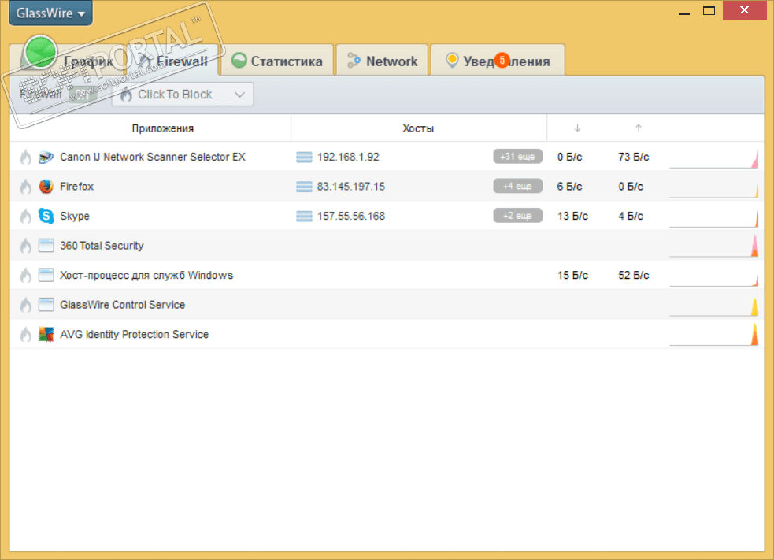Sort by the Приложения column header
Viewport: 774px width, 560px height.
click(x=162, y=128)
